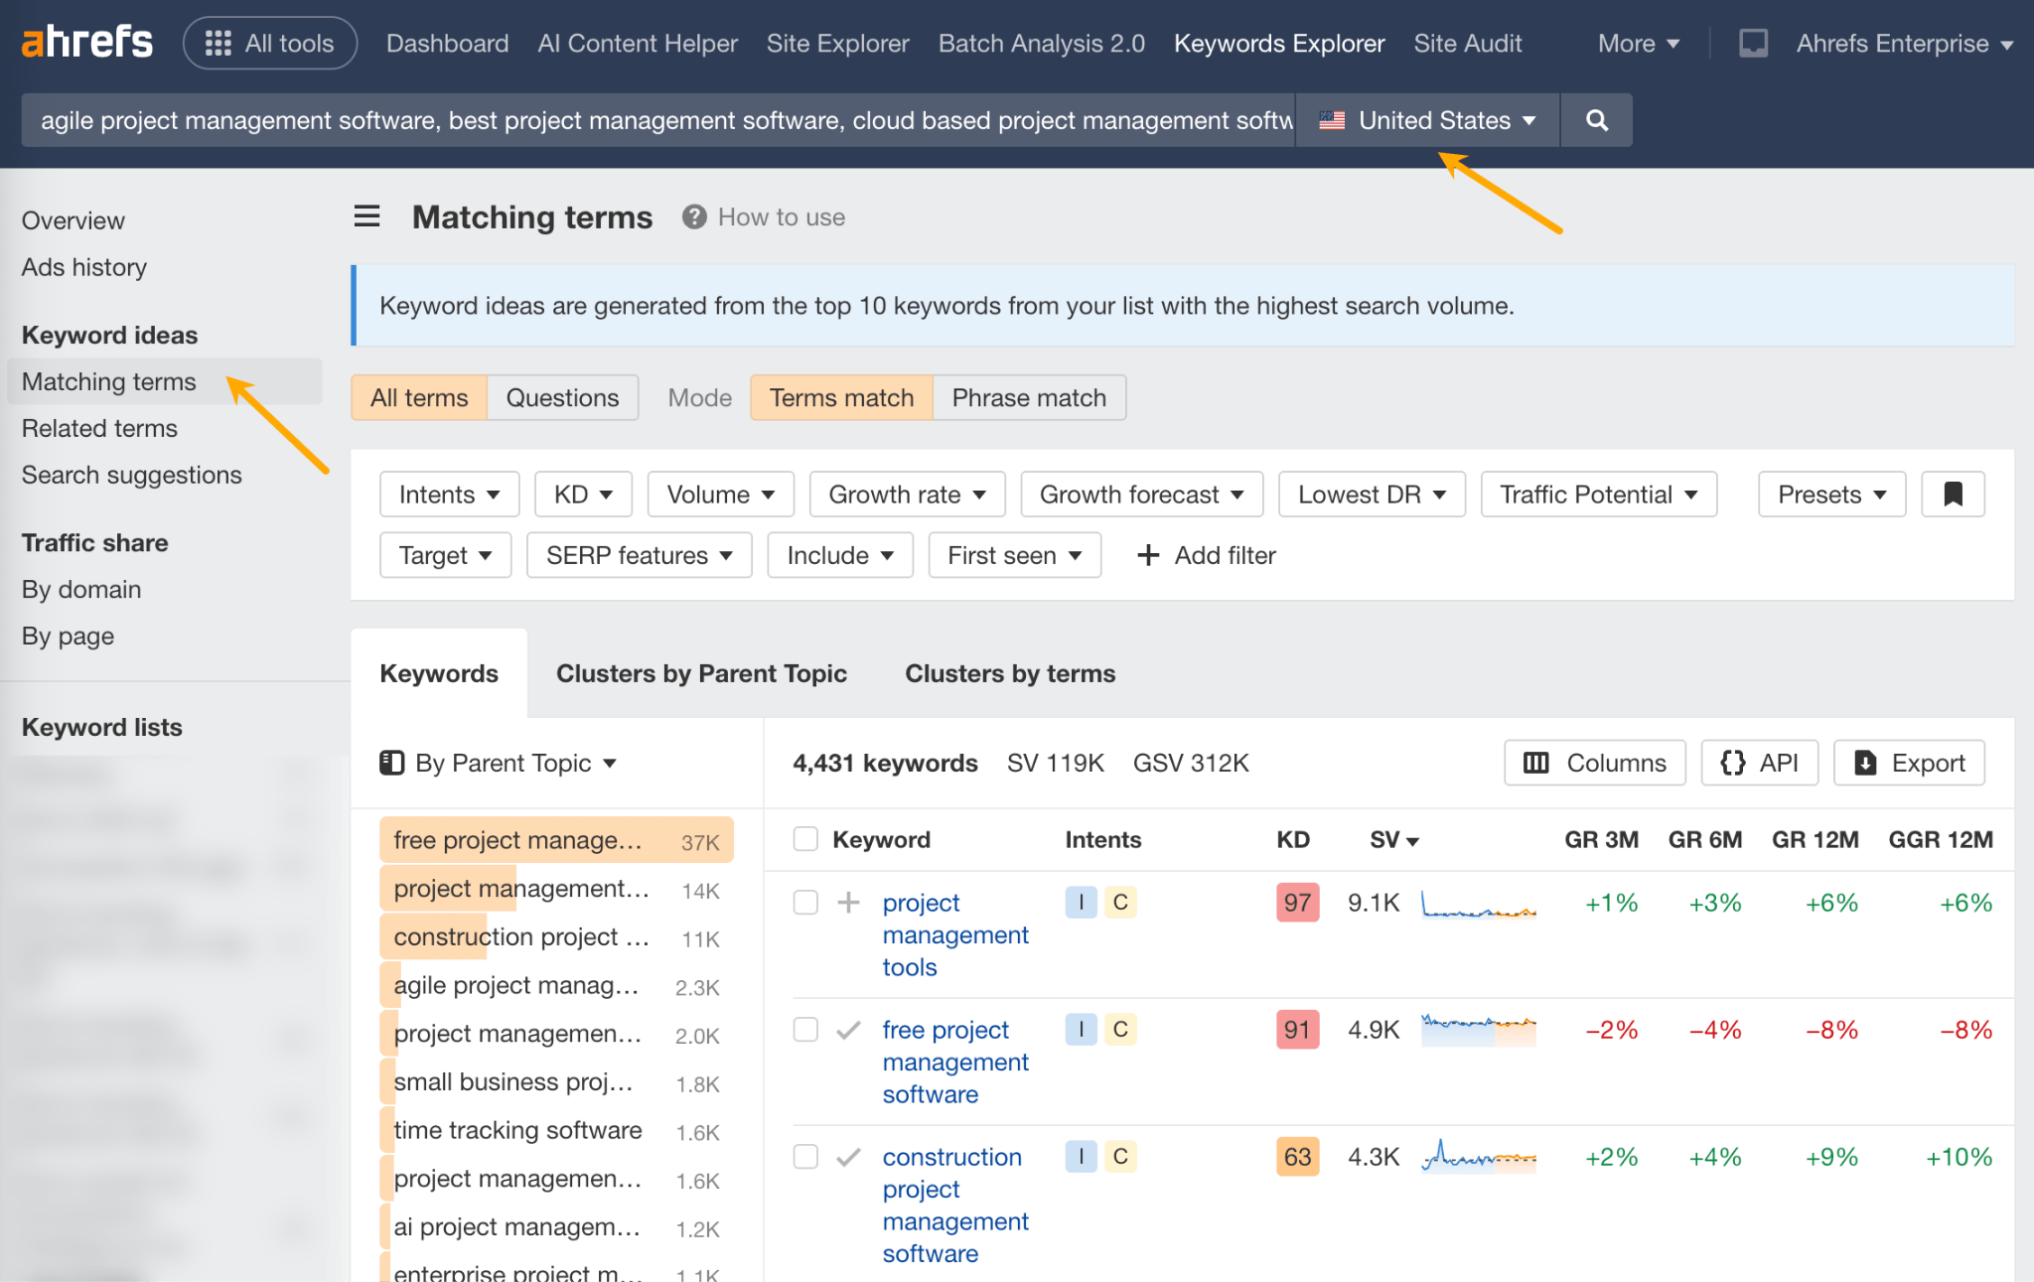
Task: Click the API icon
Action: [1759, 763]
